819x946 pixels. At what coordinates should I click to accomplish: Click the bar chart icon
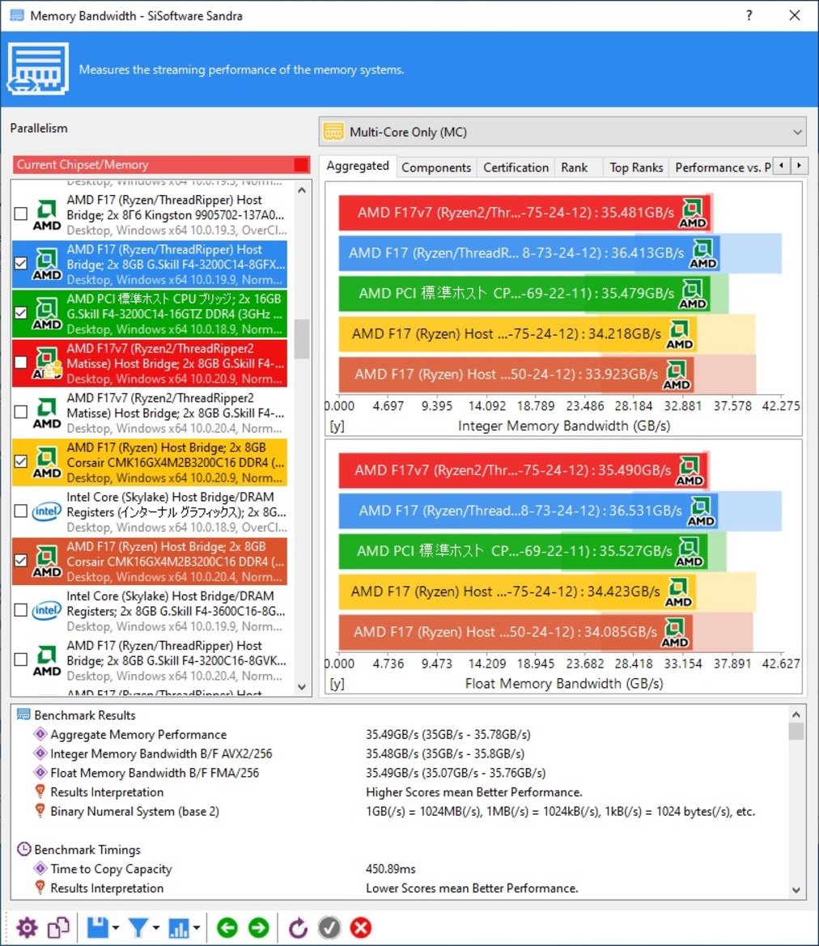pyautogui.click(x=179, y=927)
